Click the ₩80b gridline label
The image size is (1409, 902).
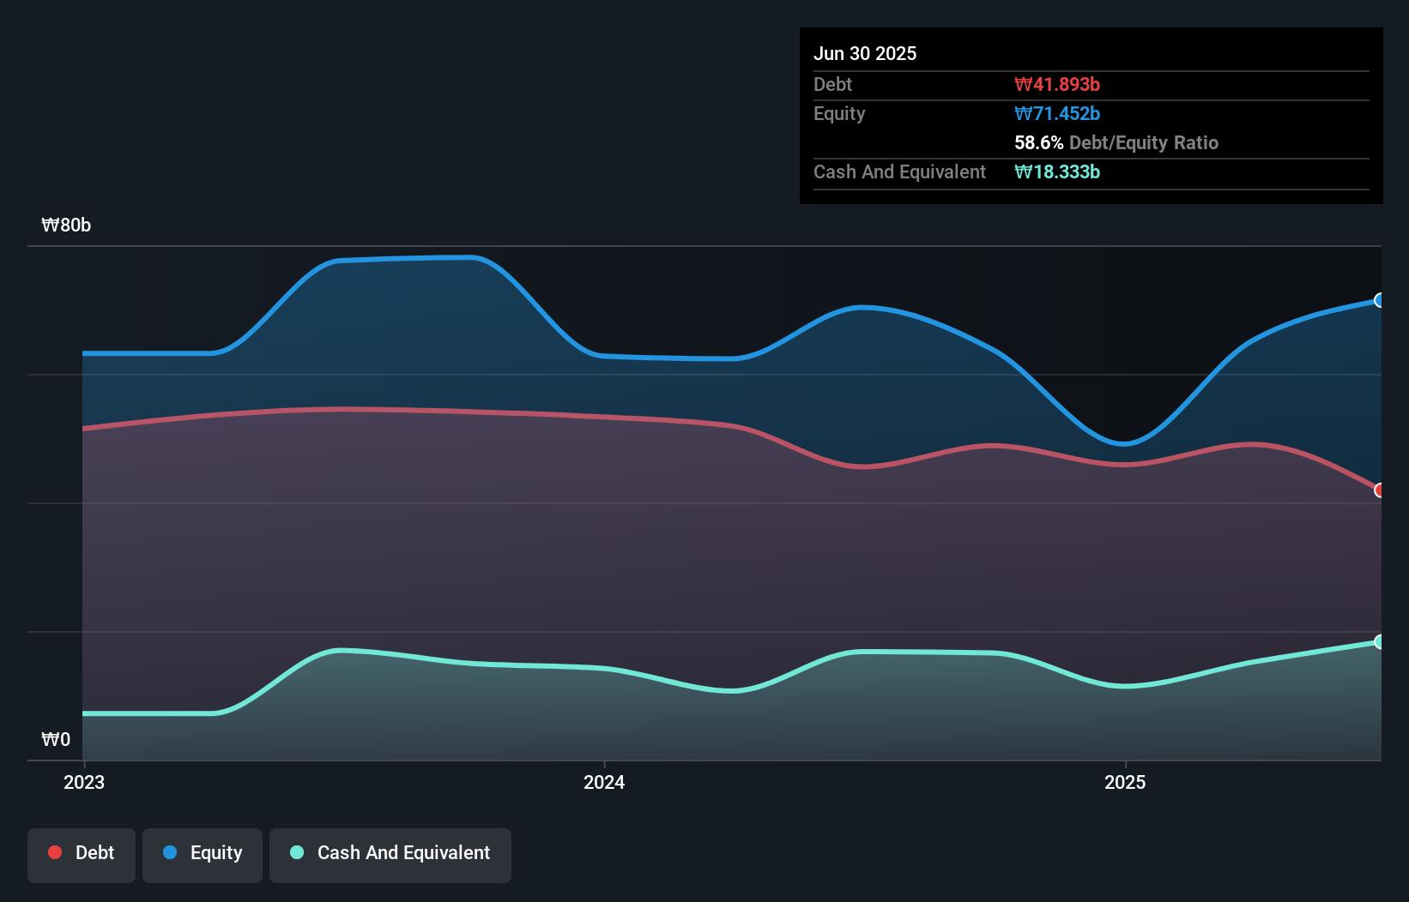[x=67, y=225]
